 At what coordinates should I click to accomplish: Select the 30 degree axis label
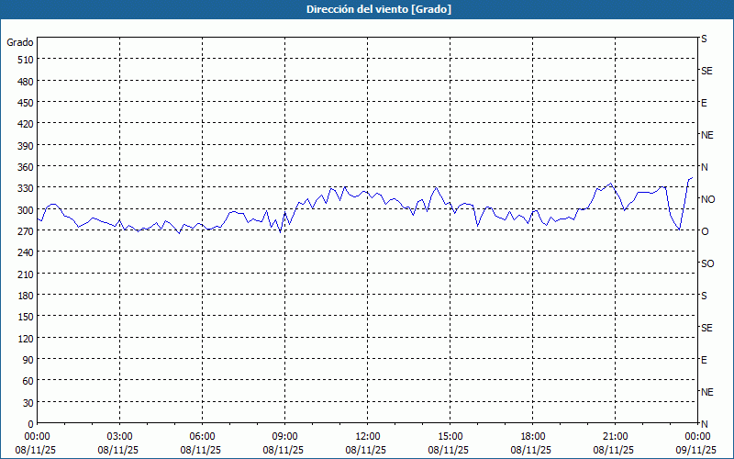(28, 403)
